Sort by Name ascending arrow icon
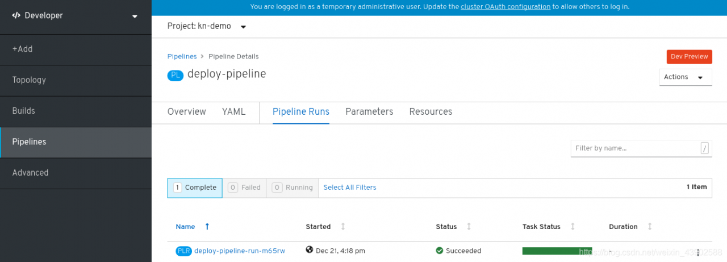 [x=207, y=227]
